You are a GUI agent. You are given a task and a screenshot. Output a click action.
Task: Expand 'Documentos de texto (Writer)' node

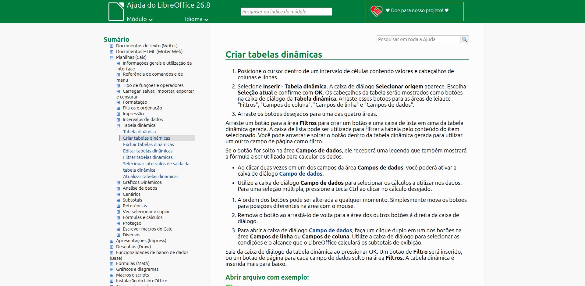pyautogui.click(x=112, y=46)
